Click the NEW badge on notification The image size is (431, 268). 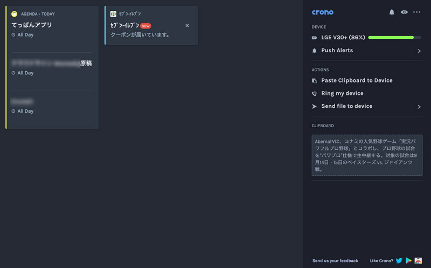pyautogui.click(x=145, y=26)
